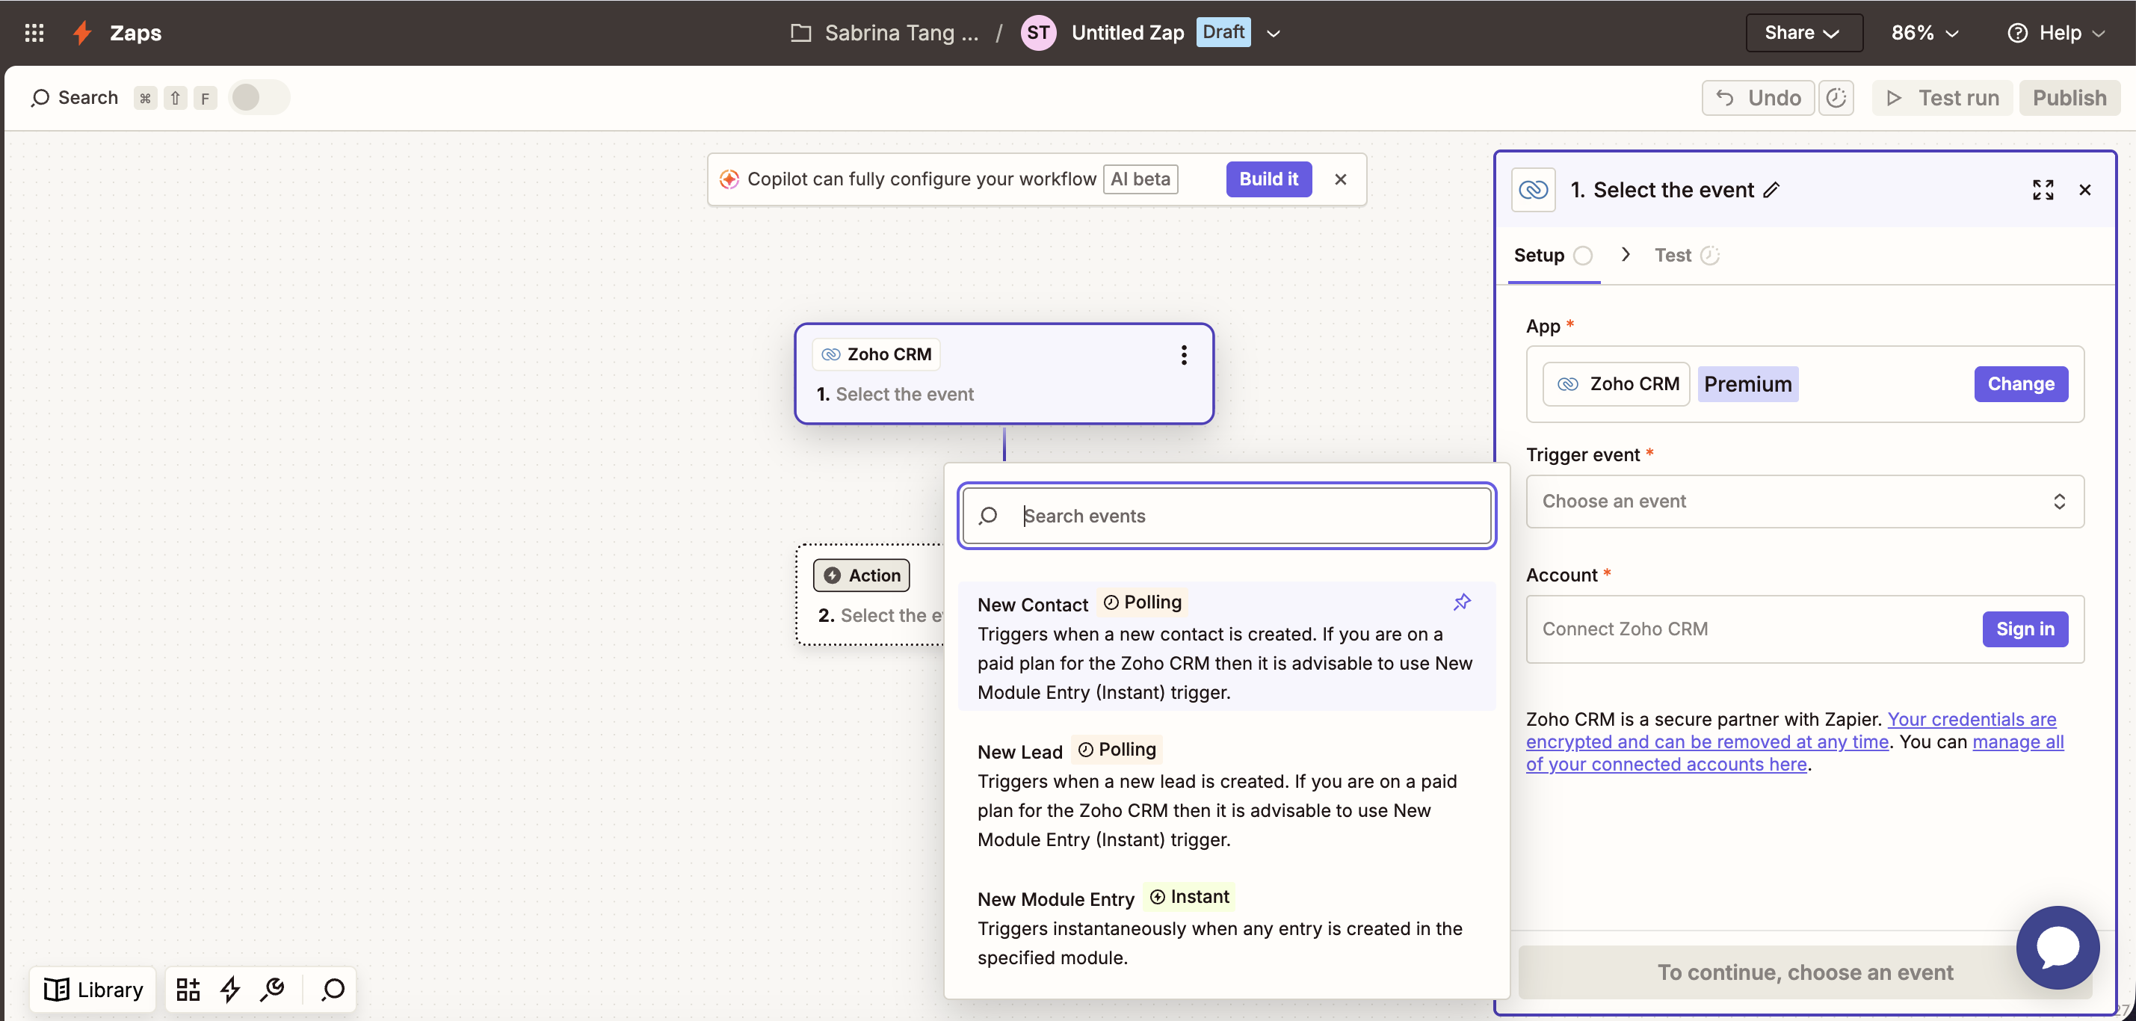Screen dimensions: 2136x1021
Task: Open the Share dropdown
Action: [1803, 32]
